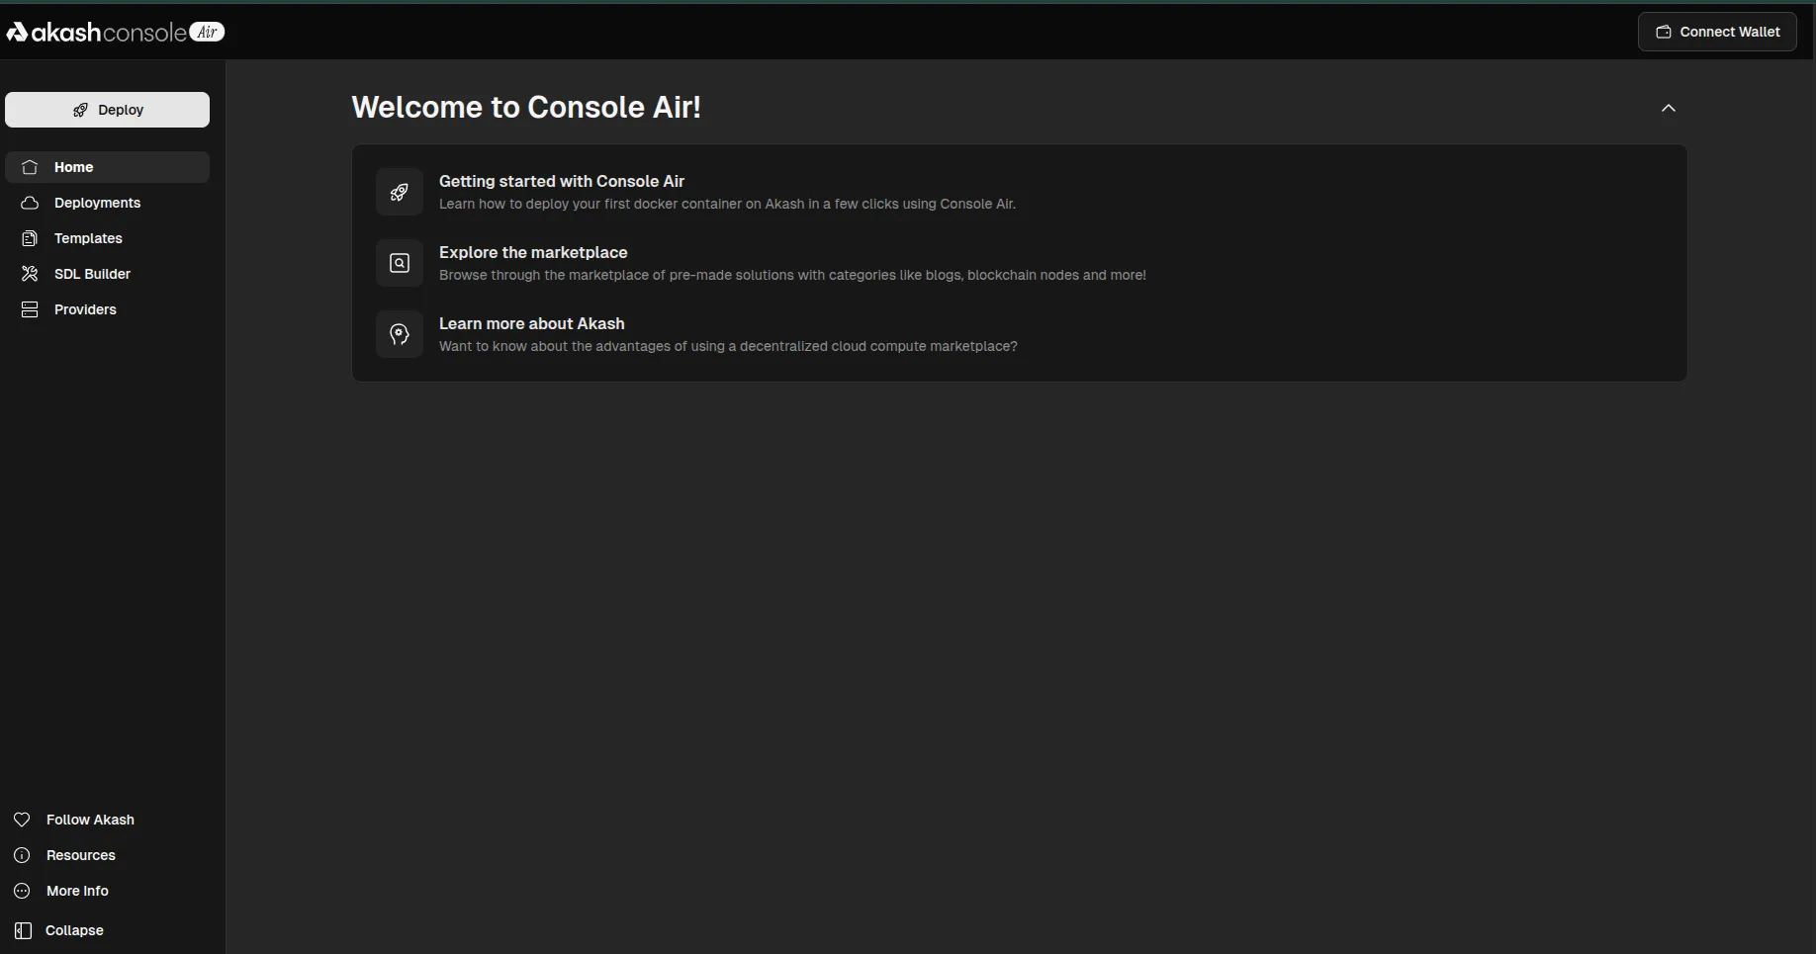Open Explore the marketplace
Screen dimensions: 1816x954
[533, 252]
